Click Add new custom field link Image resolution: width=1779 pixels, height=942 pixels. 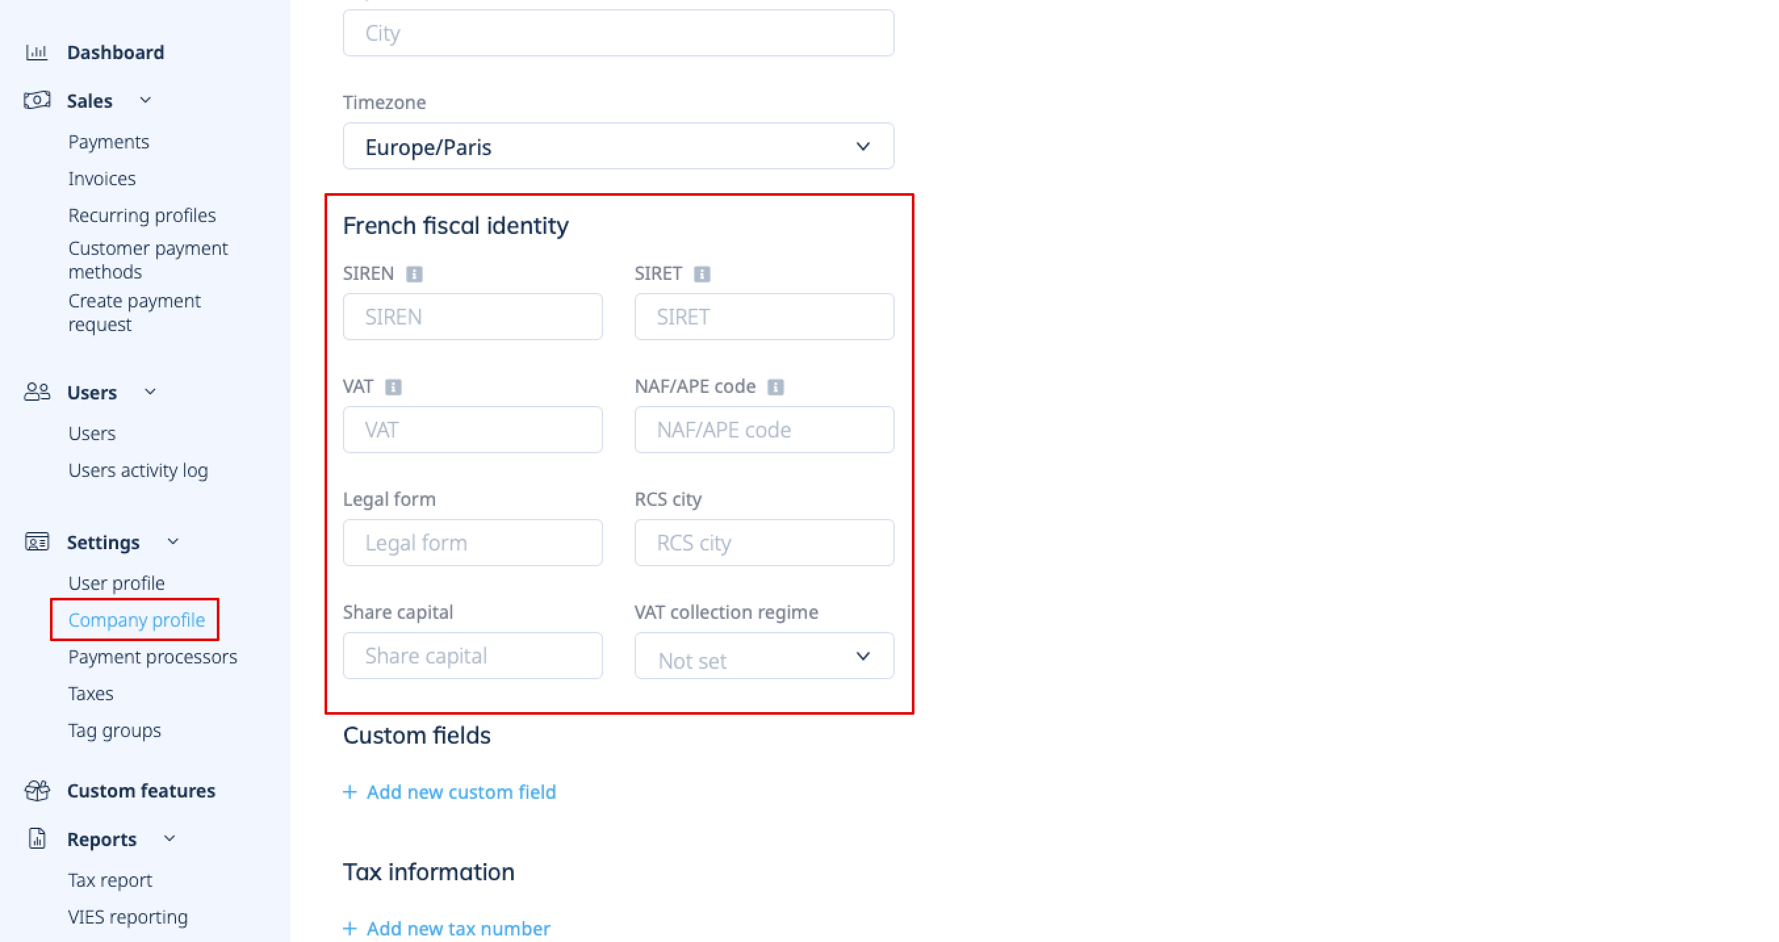click(449, 792)
